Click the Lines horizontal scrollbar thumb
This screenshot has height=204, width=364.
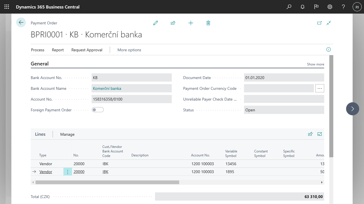click(107, 182)
